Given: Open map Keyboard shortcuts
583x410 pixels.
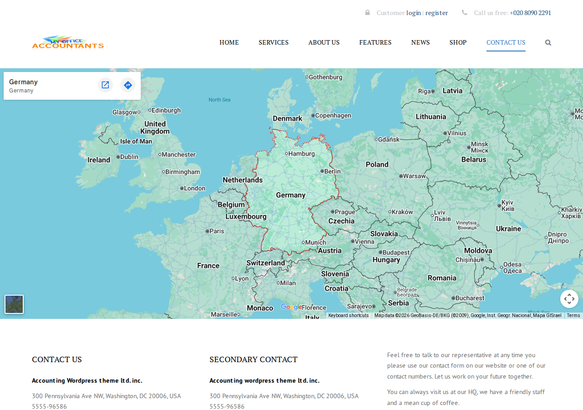Looking at the screenshot, I should pos(348,315).
